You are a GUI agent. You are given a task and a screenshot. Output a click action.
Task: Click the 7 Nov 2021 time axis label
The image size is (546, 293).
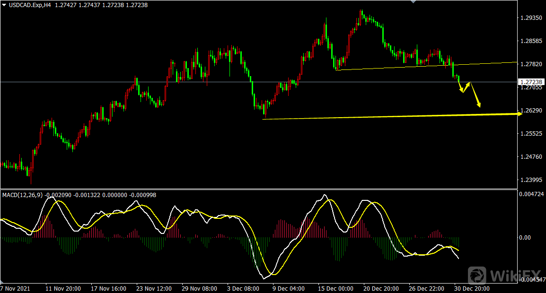coord(16,288)
